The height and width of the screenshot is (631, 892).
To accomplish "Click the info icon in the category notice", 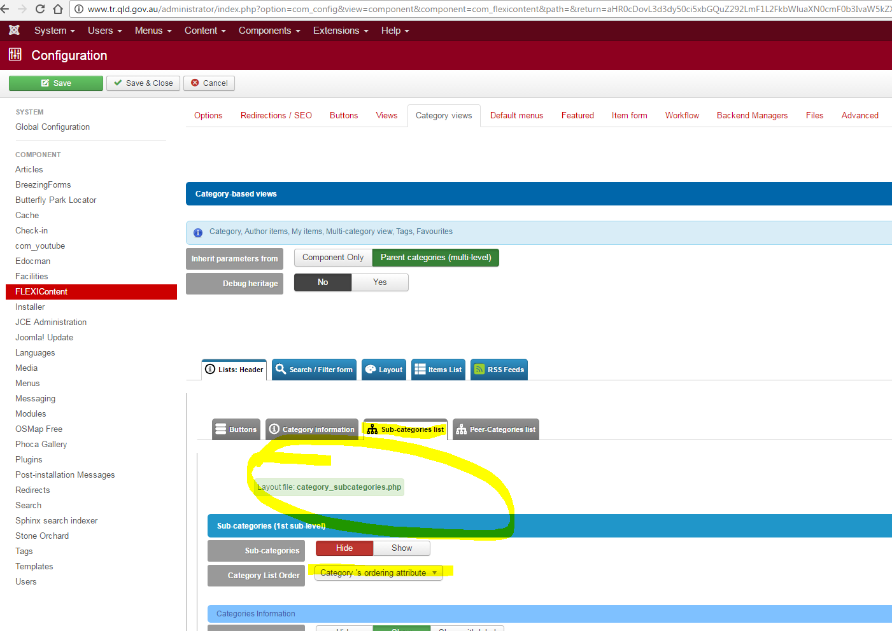I will [198, 233].
